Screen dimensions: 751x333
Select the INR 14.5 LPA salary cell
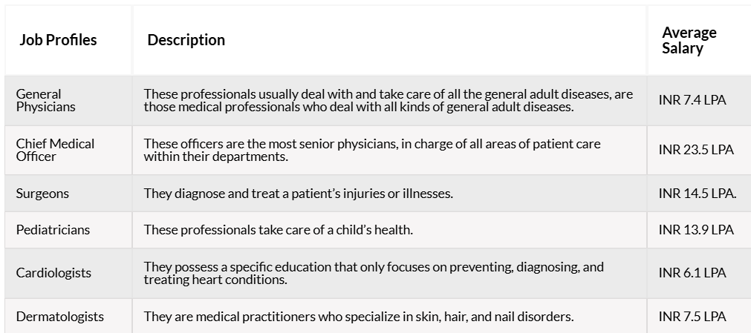(x=698, y=194)
